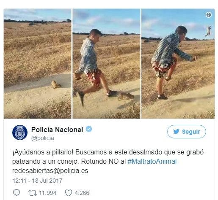This screenshot has width=218, height=200.
Task: Click the tweet text starting with ¡Ayúdanos a pillarlo!
Action: (x=108, y=161)
